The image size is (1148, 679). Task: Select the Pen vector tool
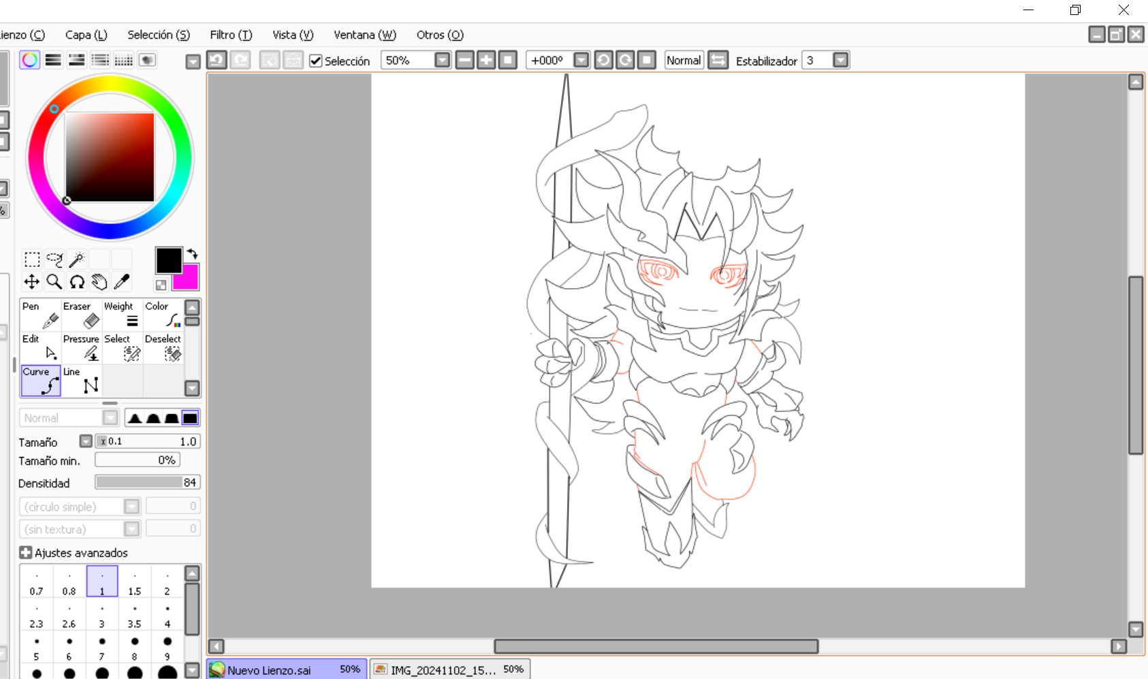41,315
